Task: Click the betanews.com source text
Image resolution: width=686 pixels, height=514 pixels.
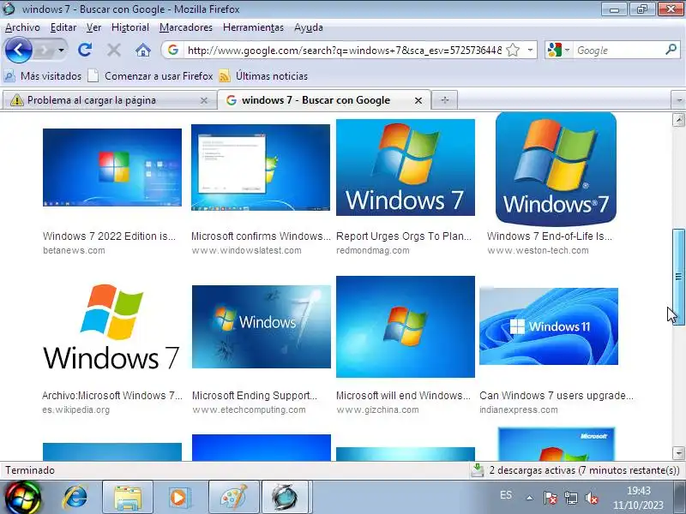Action: (74, 250)
